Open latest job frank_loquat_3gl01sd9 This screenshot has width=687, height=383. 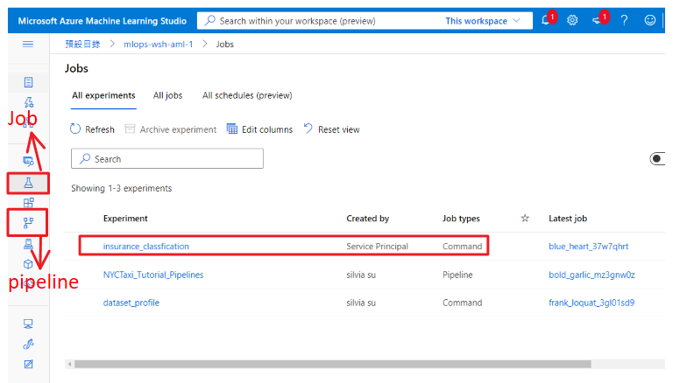(x=591, y=303)
